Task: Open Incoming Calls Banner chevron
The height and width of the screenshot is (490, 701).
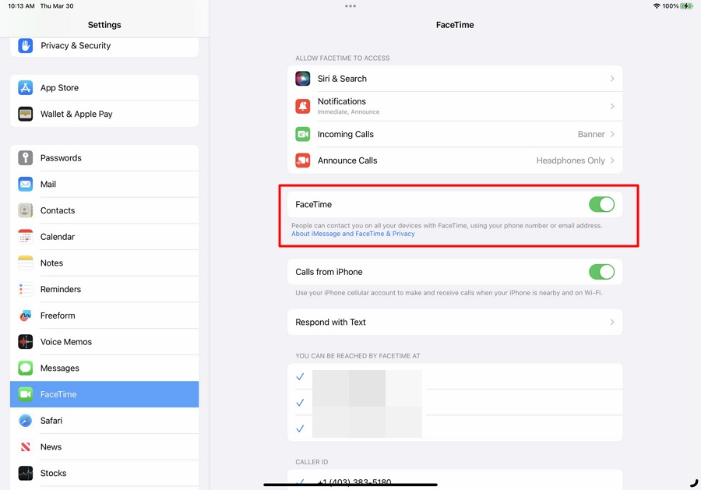Action: click(612, 134)
